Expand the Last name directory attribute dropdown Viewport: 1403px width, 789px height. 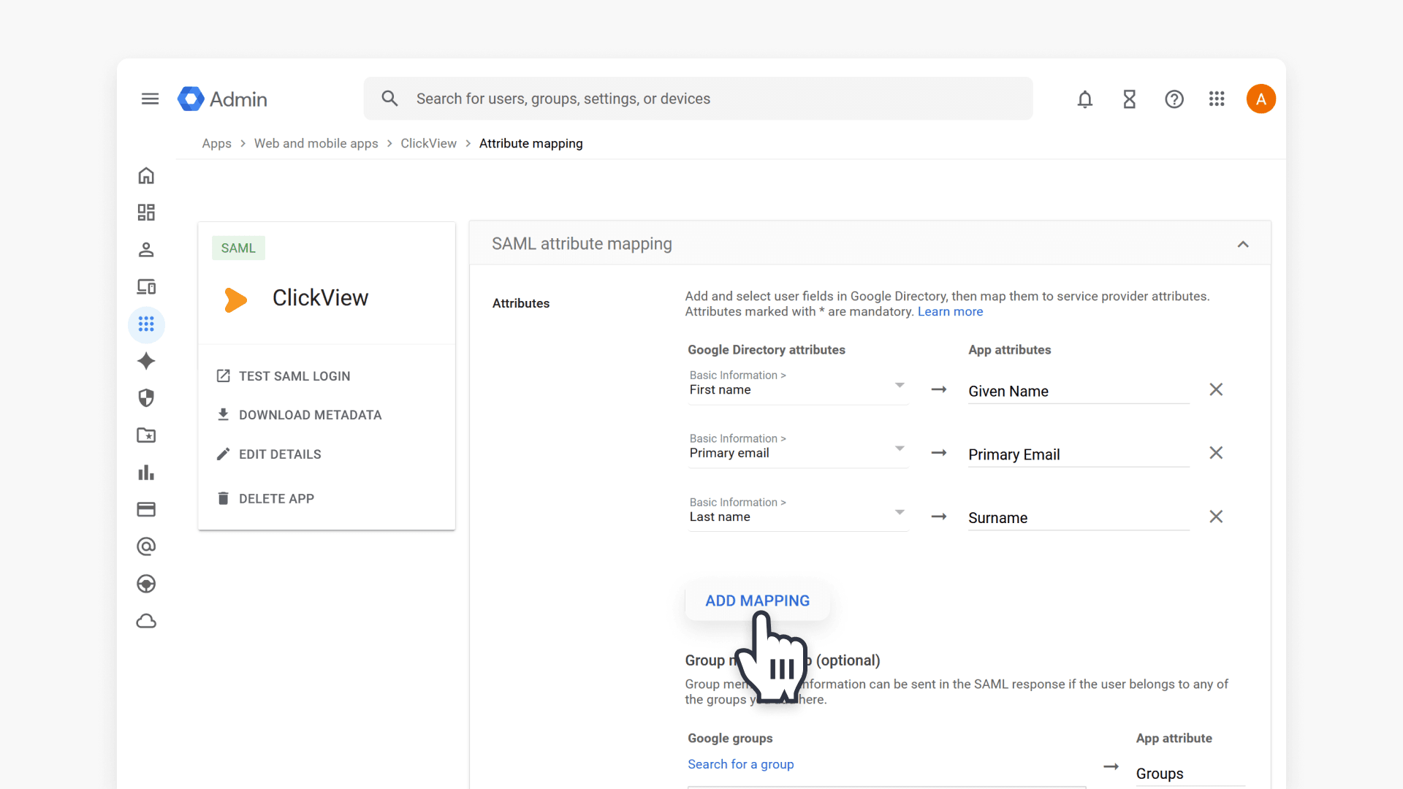point(798,512)
